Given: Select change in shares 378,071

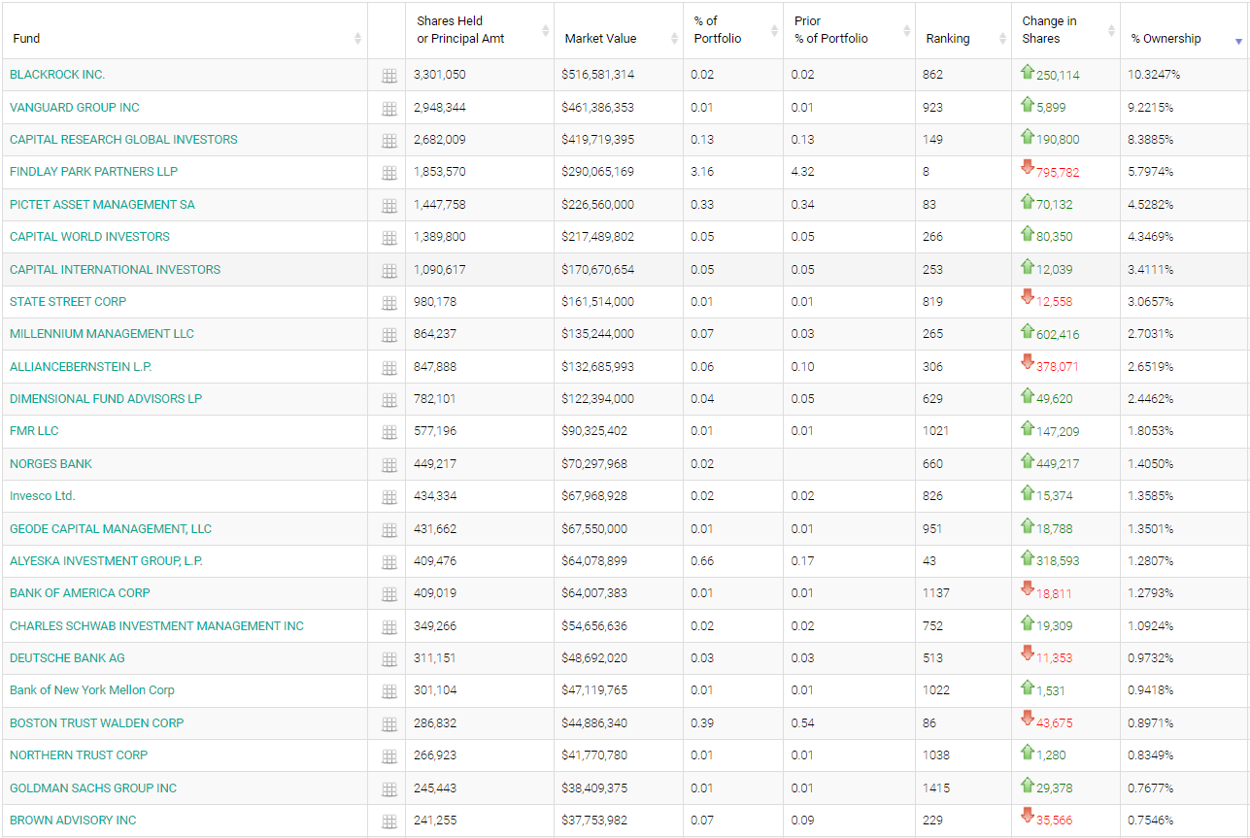Looking at the screenshot, I should [1058, 366].
